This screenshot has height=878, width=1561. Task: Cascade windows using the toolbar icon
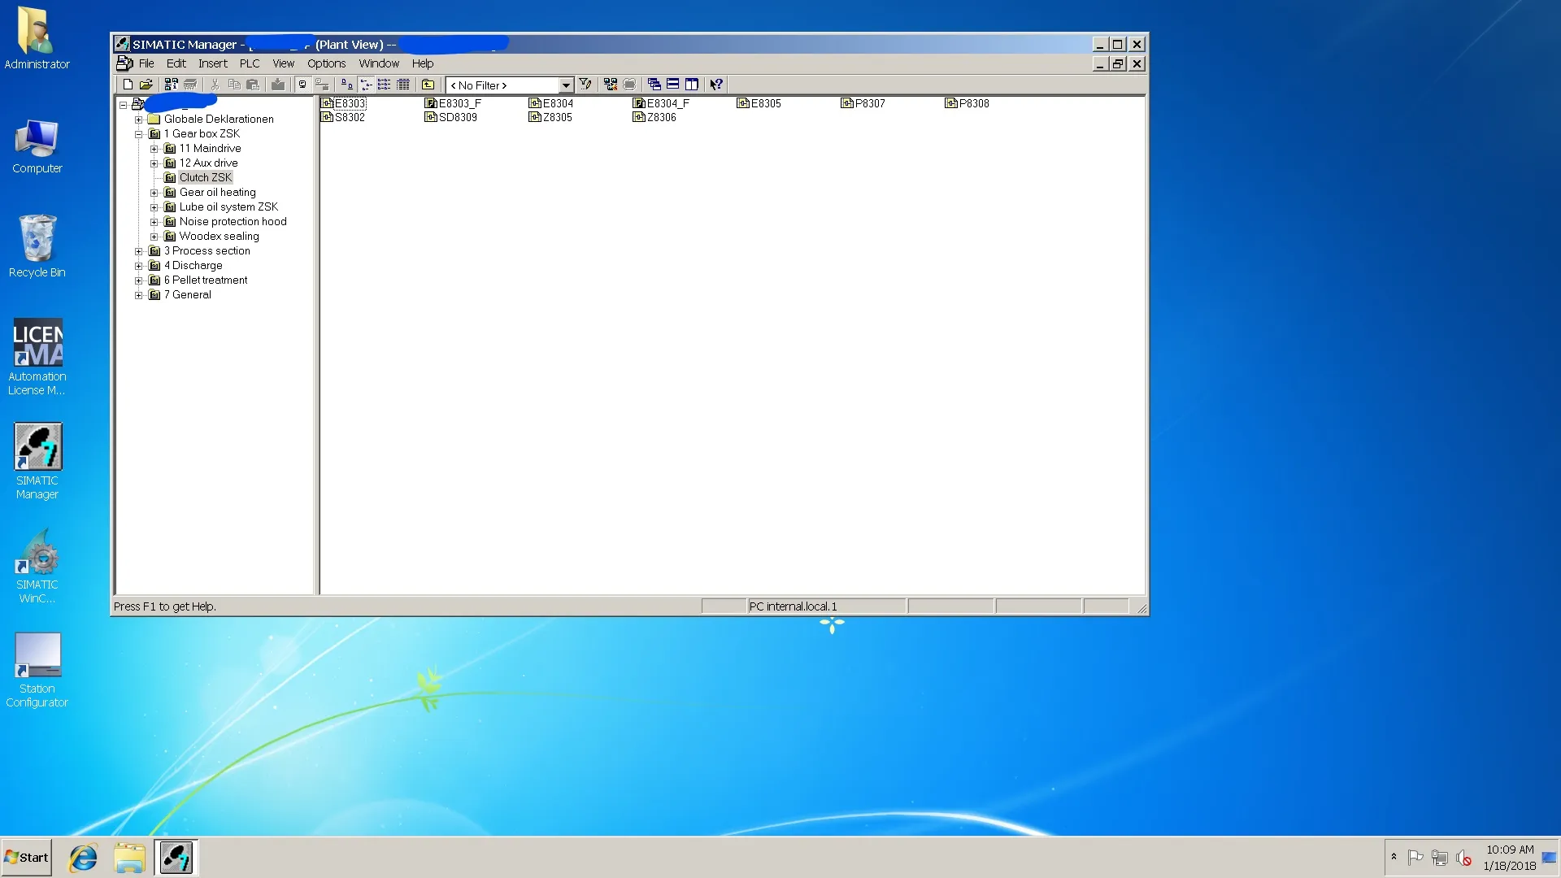tap(654, 85)
